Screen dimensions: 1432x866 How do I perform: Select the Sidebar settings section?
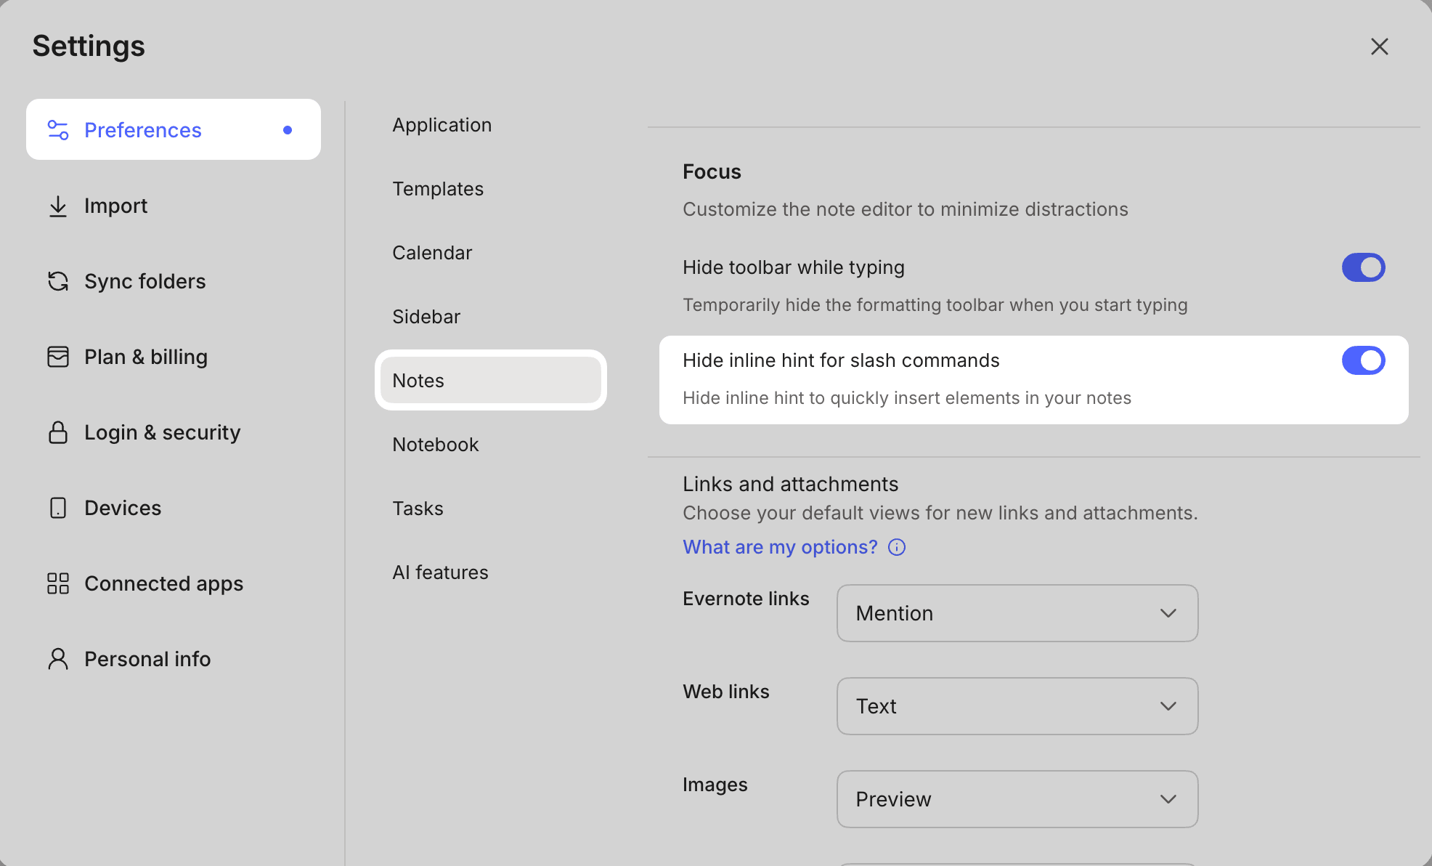426,317
